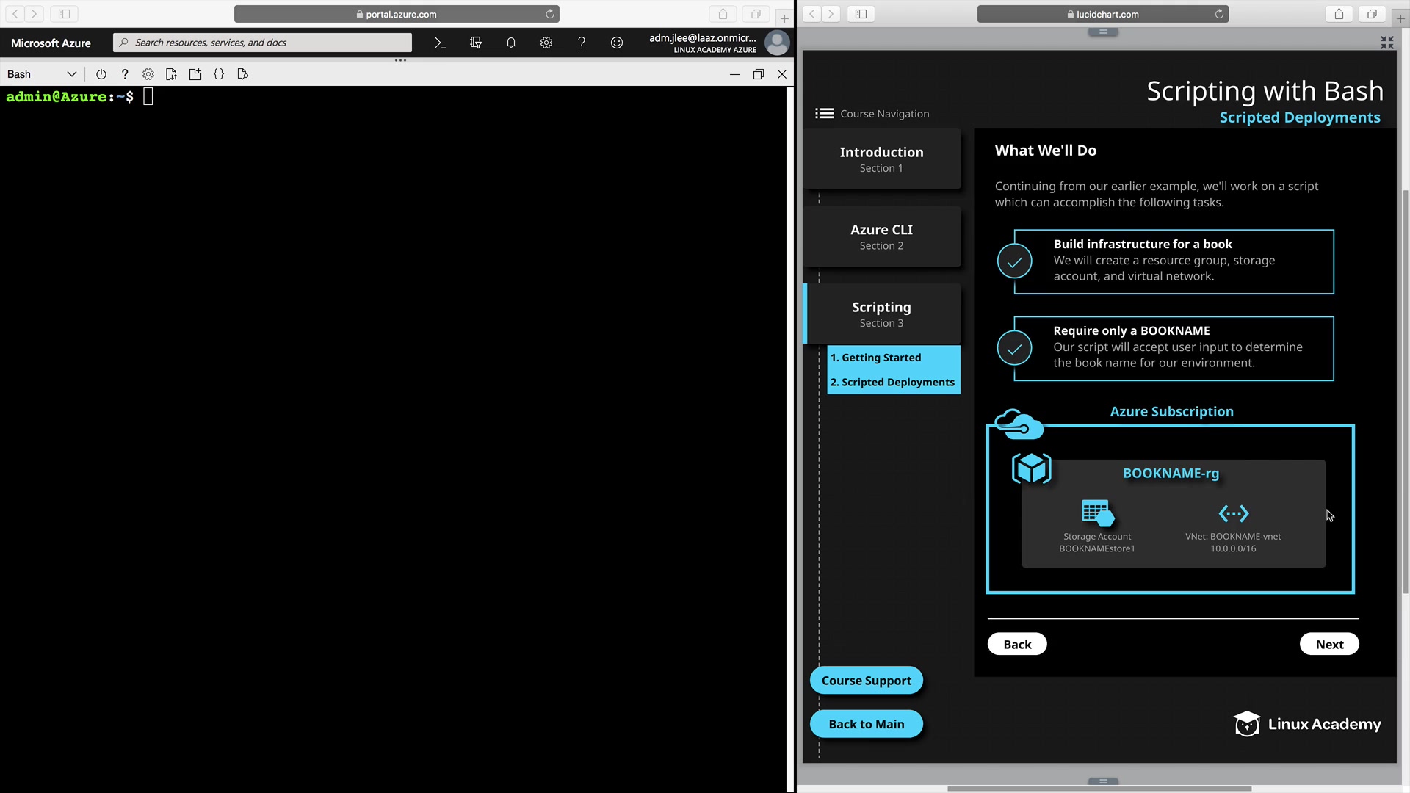The image size is (1410, 793).
Task: Click the Next button
Action: click(1328, 644)
